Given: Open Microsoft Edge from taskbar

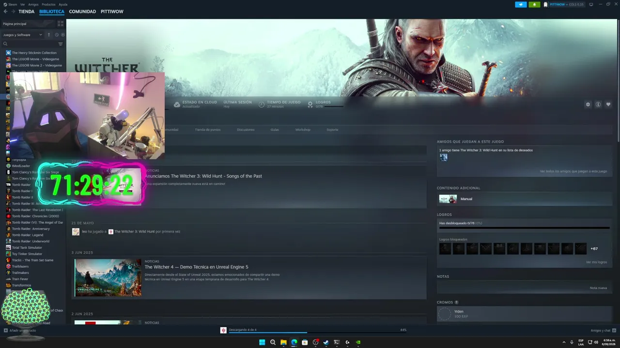Looking at the screenshot, I should tap(294, 342).
